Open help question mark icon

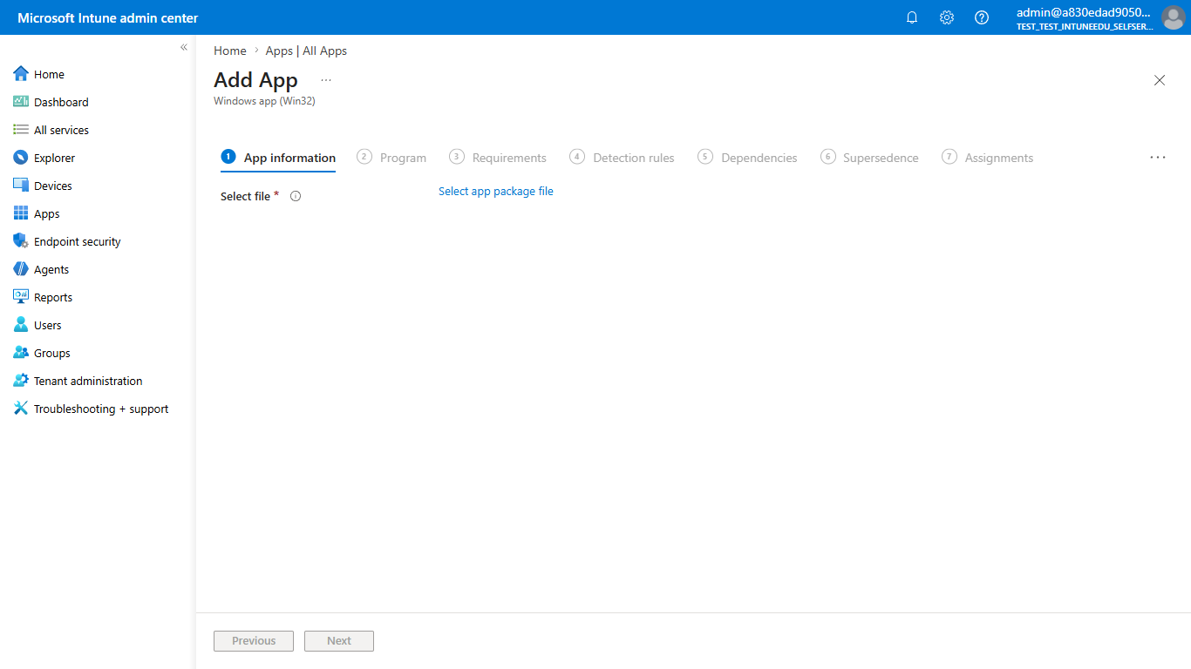coord(982,17)
